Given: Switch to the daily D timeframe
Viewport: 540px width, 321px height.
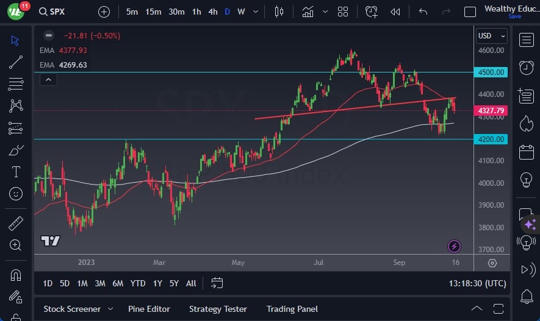Looking at the screenshot, I should (228, 12).
